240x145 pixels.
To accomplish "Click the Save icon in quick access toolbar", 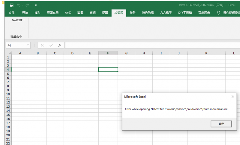I will point(11,5).
